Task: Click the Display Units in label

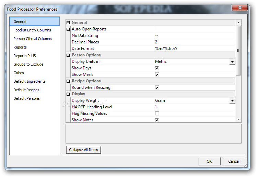Action: (x=85, y=62)
